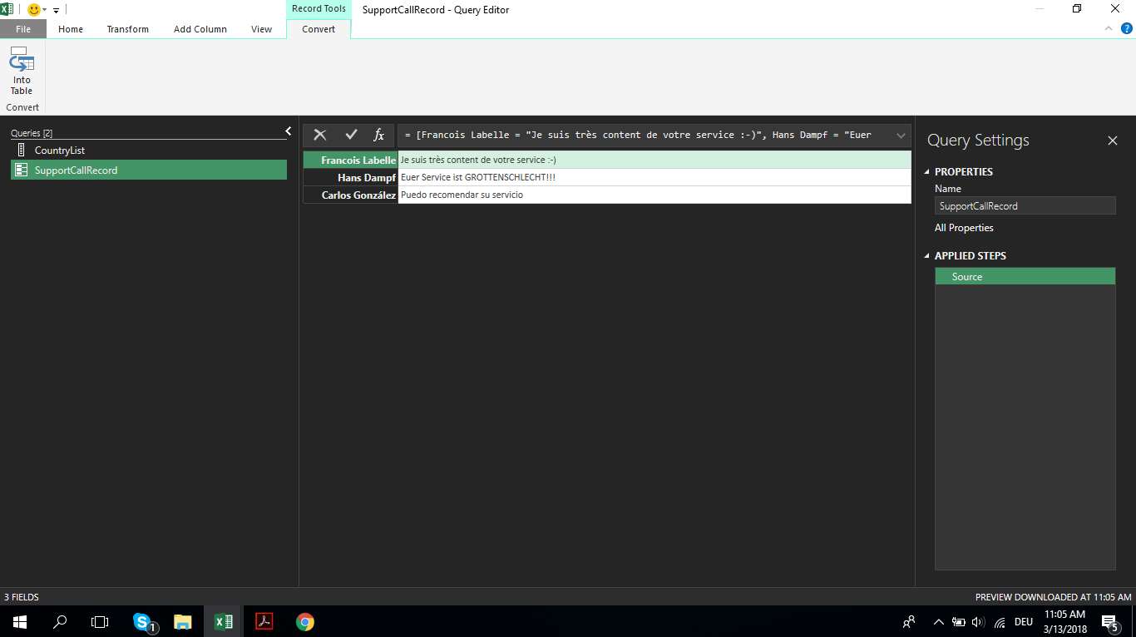Select the Source applied step

1025,275
